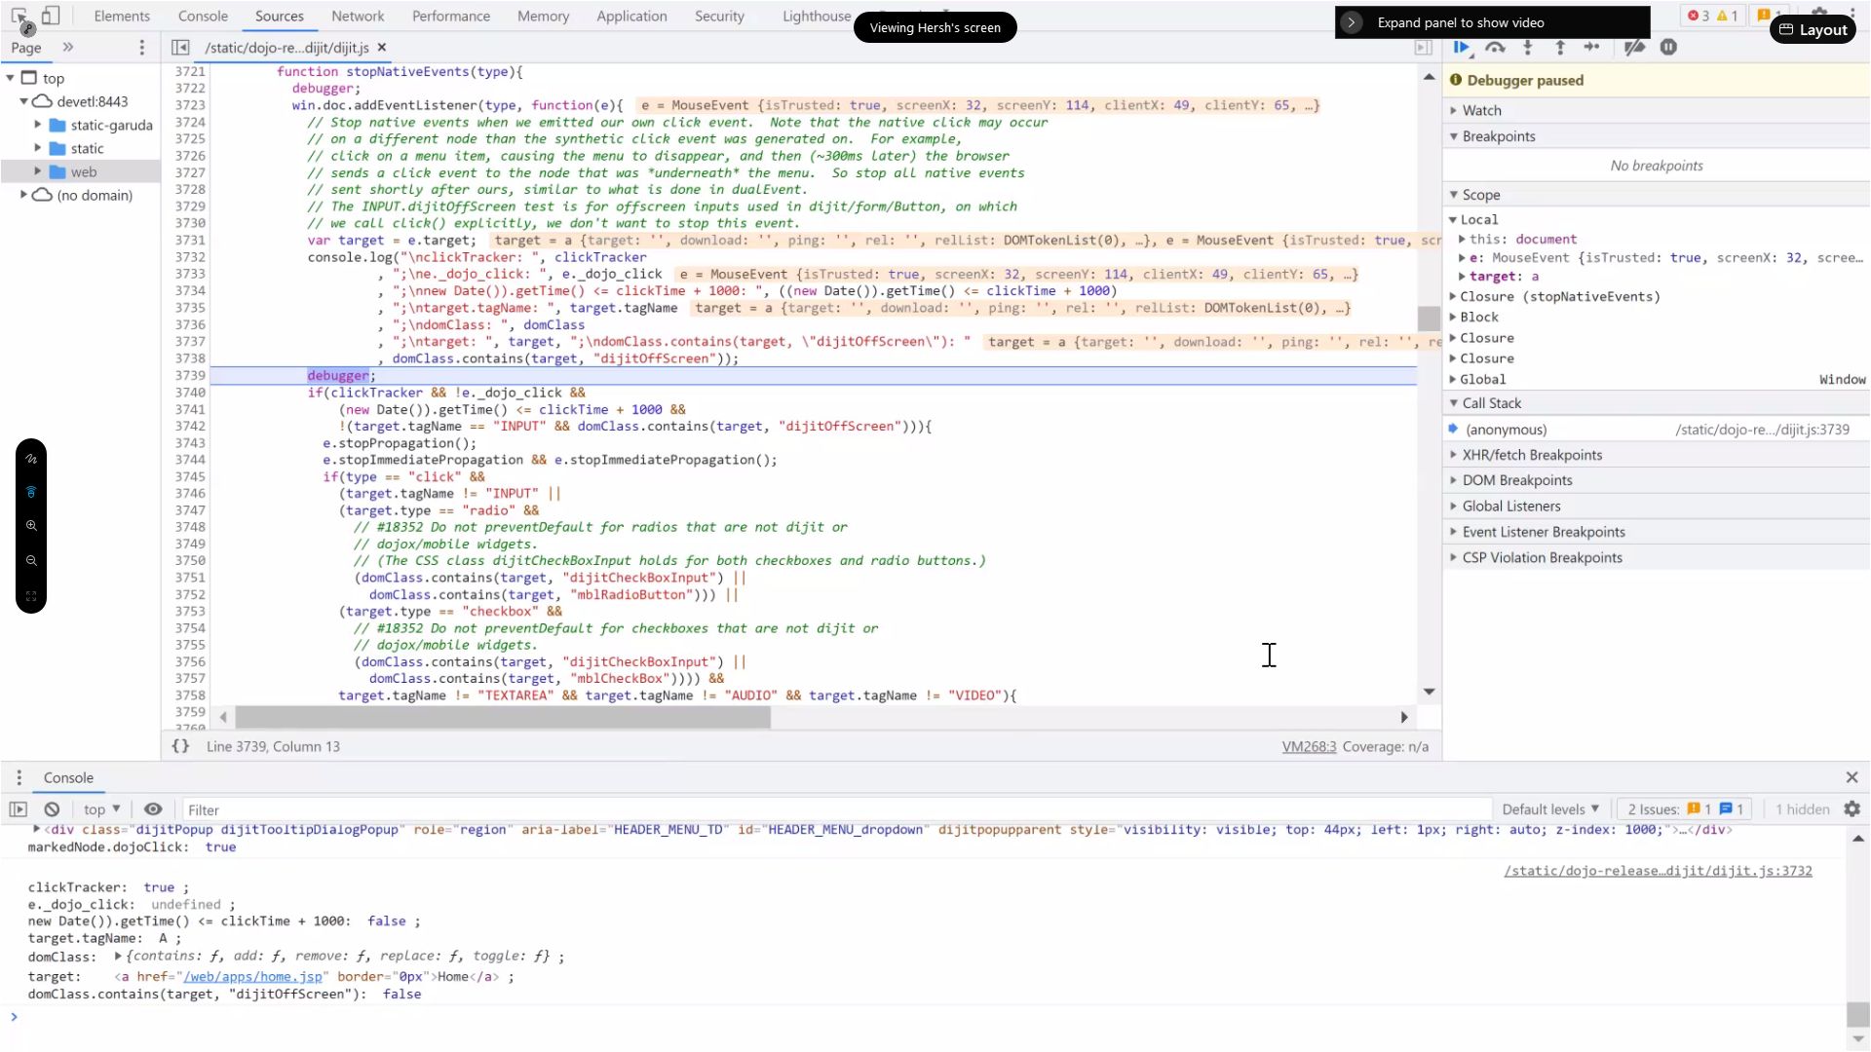The image size is (1871, 1052).
Task: Open the dijit.js:3732 source link
Action: click(1657, 871)
